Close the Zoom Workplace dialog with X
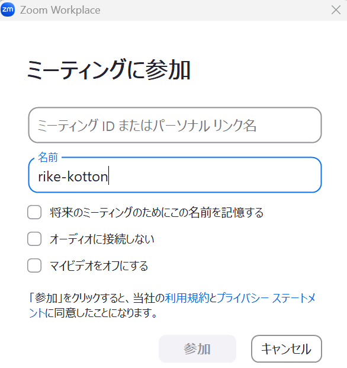The height and width of the screenshot is (368, 347). [336, 10]
